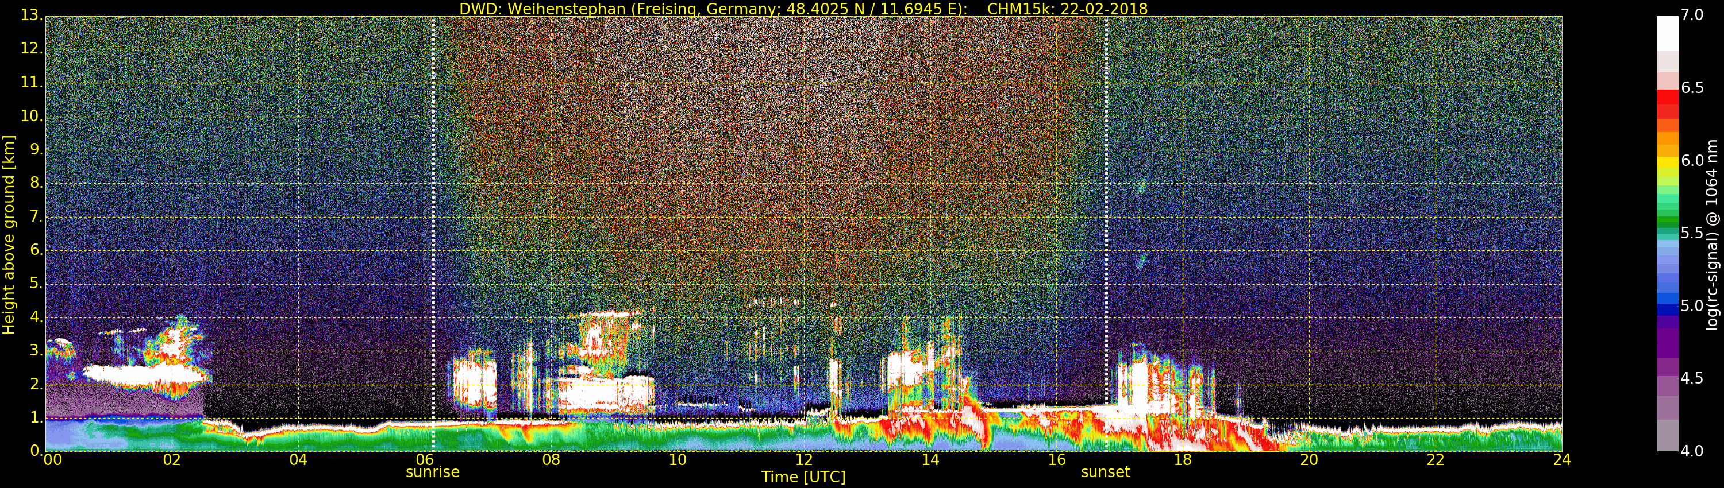Image resolution: width=1724 pixels, height=488 pixels.
Task: Click the y-axis tick label '3.'
Action: (x=36, y=350)
